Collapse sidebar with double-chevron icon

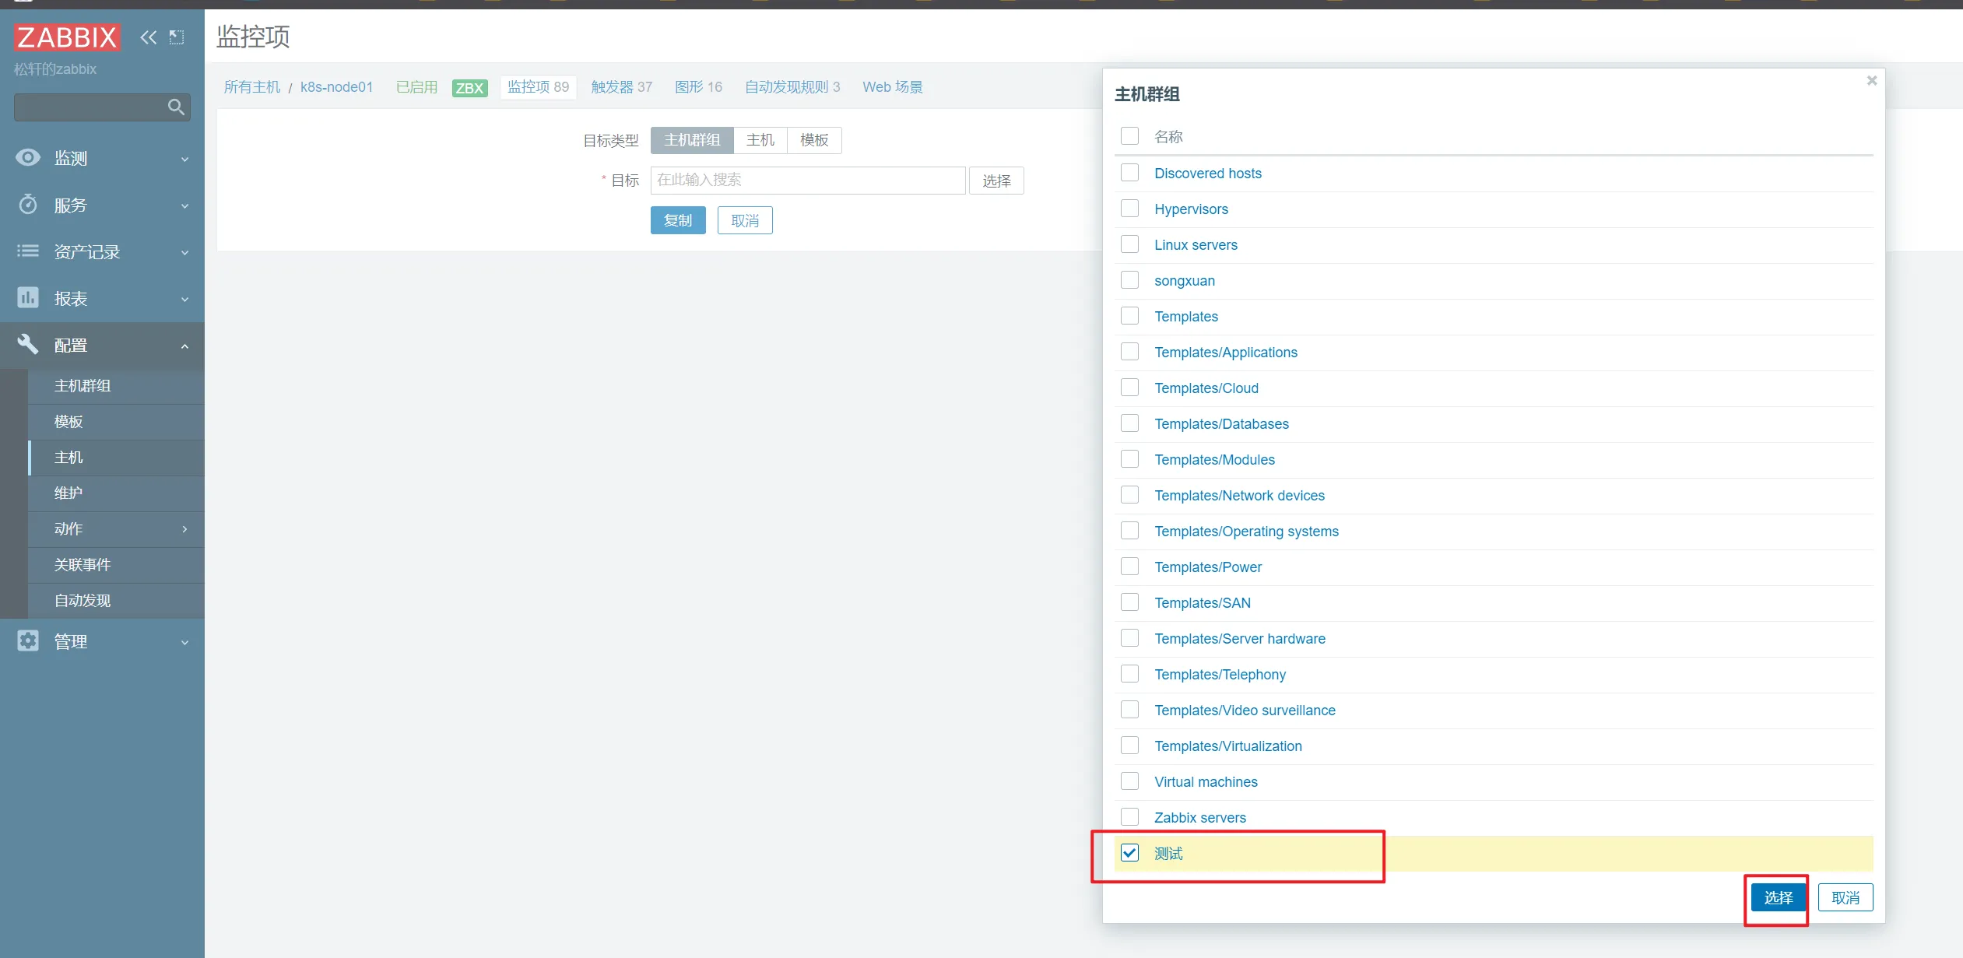pyautogui.click(x=148, y=37)
